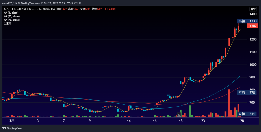Select the MA (5, close) indicator label

coord(11,13)
